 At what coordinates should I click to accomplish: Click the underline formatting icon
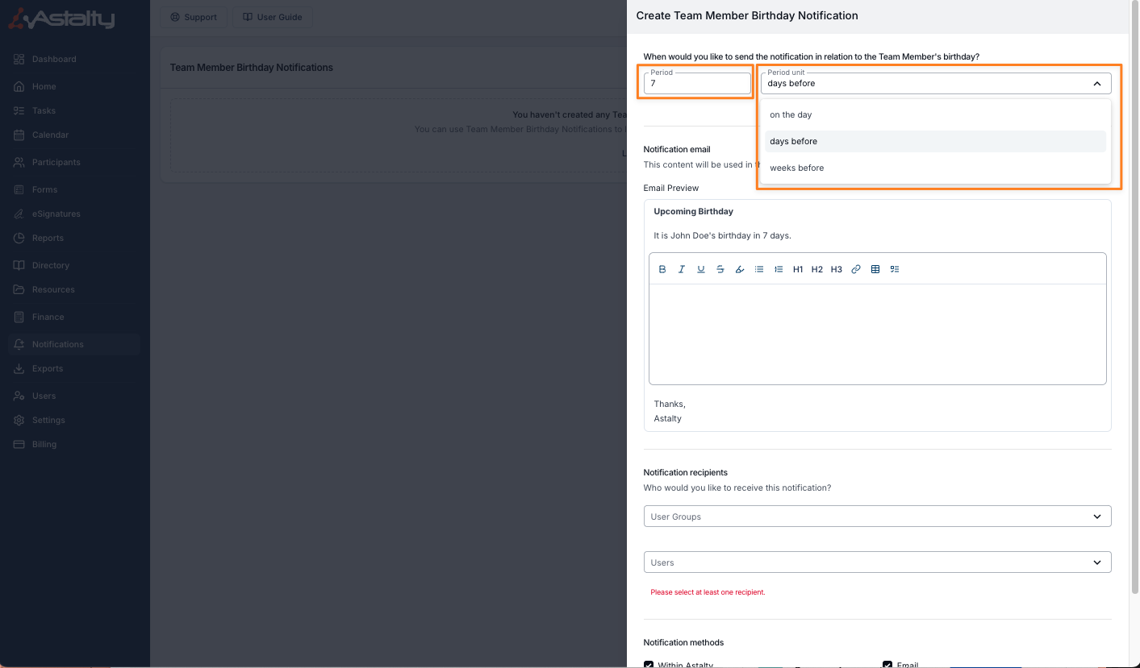tap(701, 269)
